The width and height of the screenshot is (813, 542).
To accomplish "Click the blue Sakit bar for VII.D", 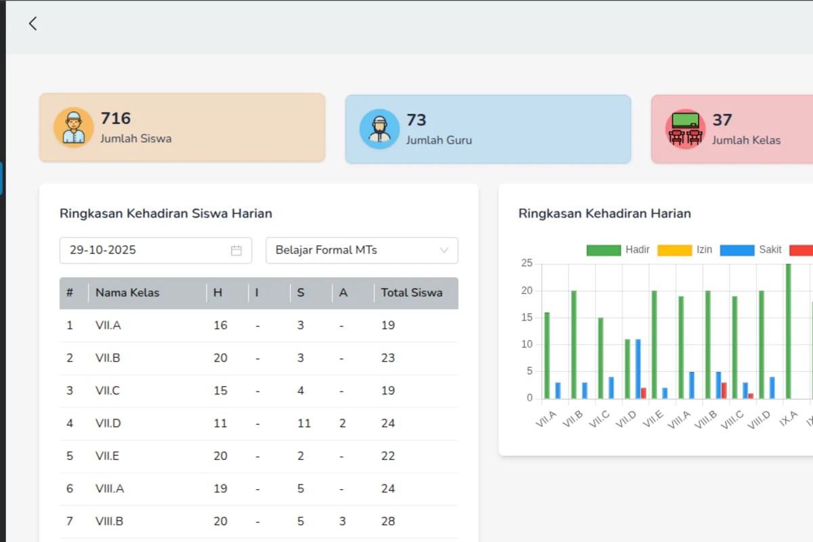I will pyautogui.click(x=638, y=369).
